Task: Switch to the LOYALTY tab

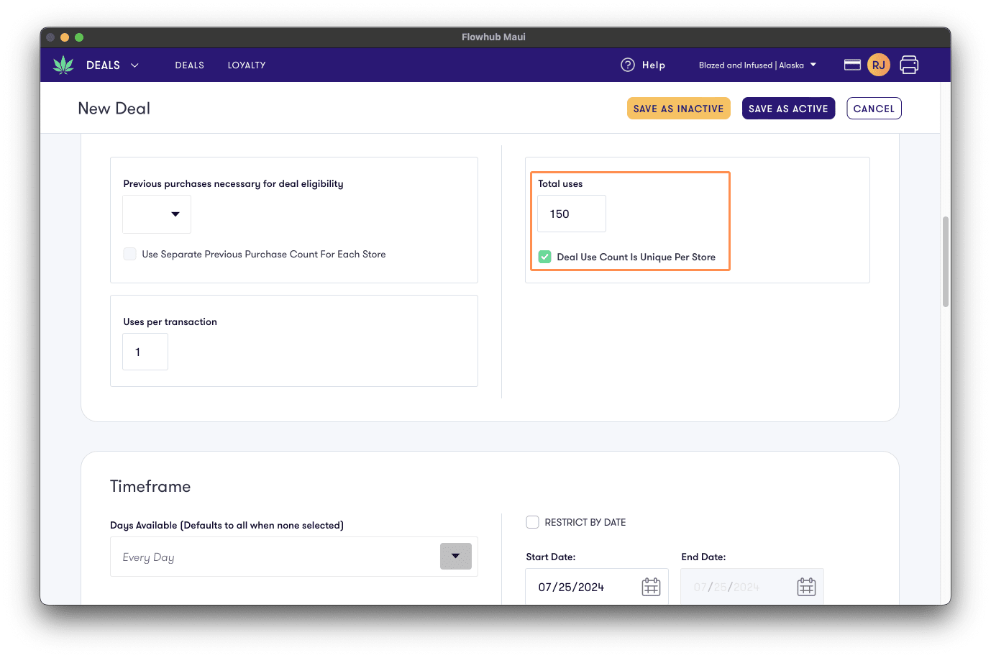Action: [x=246, y=65]
